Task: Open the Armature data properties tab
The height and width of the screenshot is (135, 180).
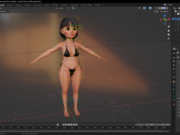Action: (174, 93)
